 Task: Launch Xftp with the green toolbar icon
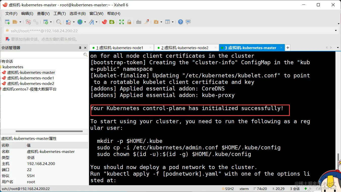[x=112, y=22]
